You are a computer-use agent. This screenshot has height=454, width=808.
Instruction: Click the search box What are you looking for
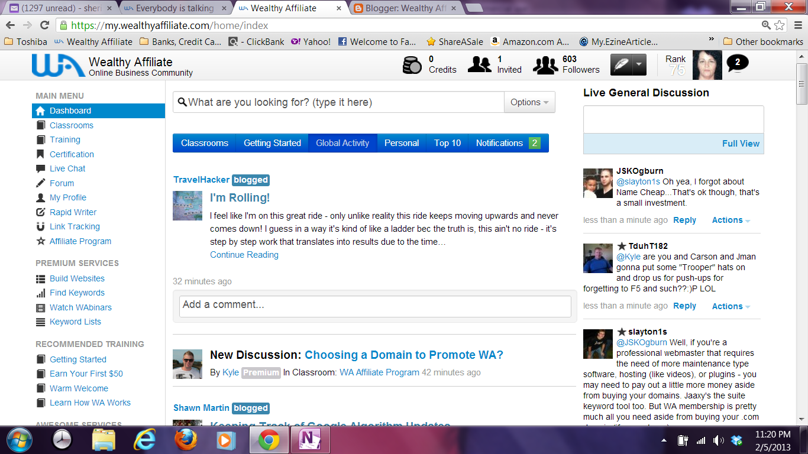[x=339, y=102]
